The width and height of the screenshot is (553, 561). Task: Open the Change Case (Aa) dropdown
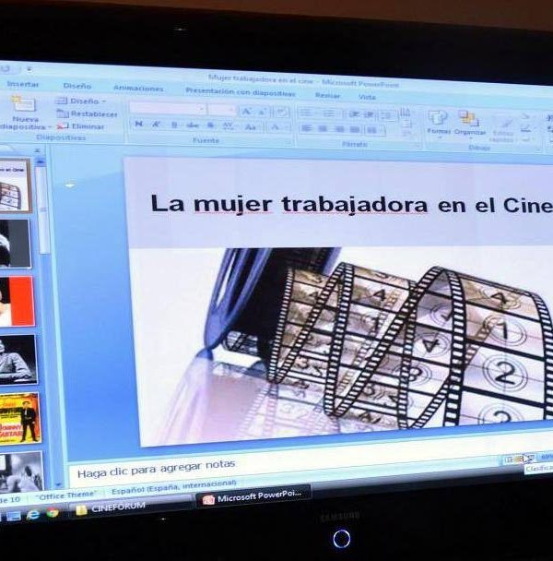tap(252, 126)
